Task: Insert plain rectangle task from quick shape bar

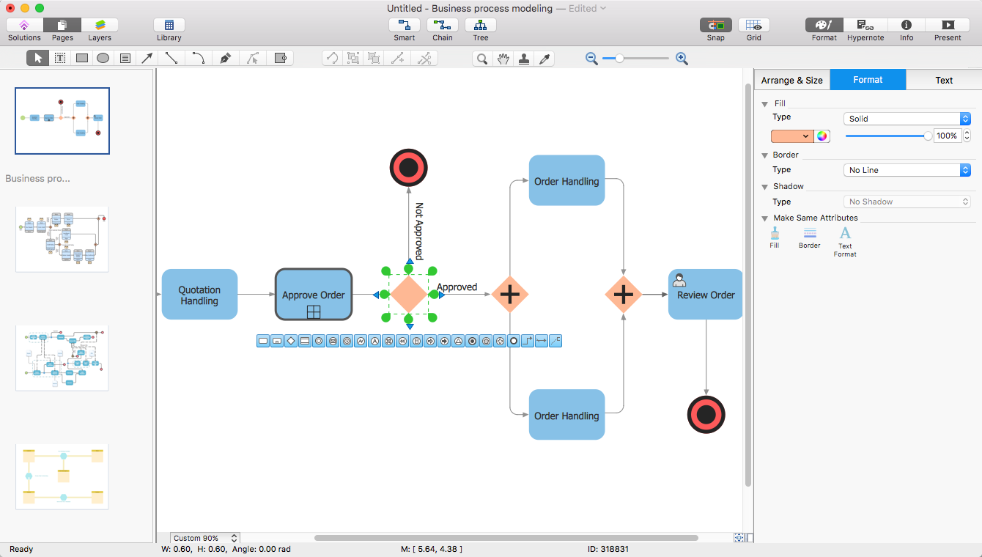Action: (x=263, y=341)
